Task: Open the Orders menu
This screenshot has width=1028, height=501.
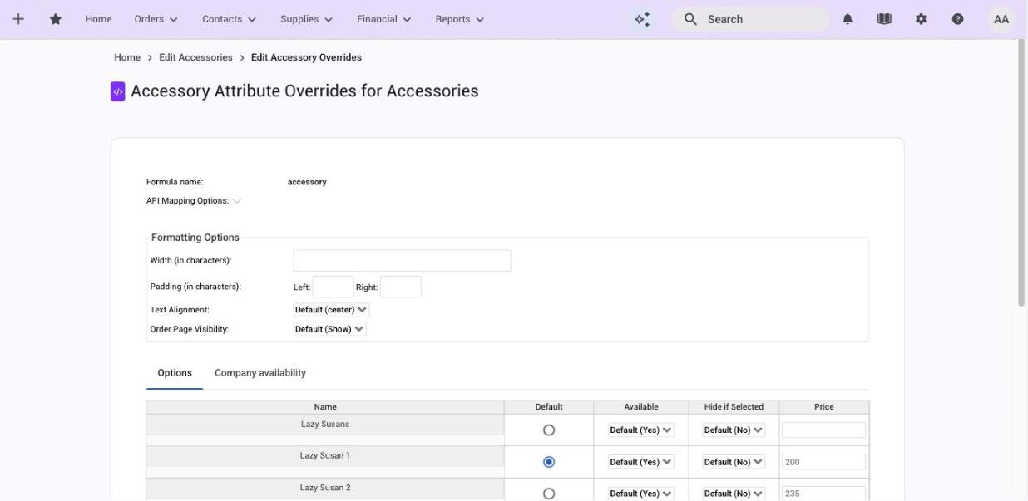Action: pos(156,19)
